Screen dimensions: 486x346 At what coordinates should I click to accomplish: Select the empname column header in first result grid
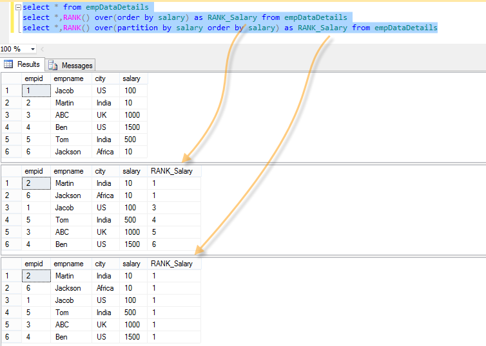(x=71, y=78)
